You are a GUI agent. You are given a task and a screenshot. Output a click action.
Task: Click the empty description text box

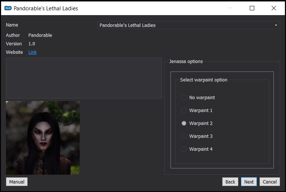[x=84, y=78]
